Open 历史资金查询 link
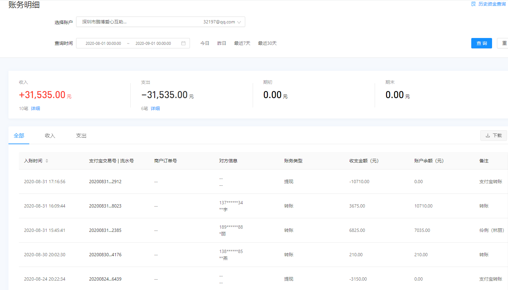 coord(492,4)
